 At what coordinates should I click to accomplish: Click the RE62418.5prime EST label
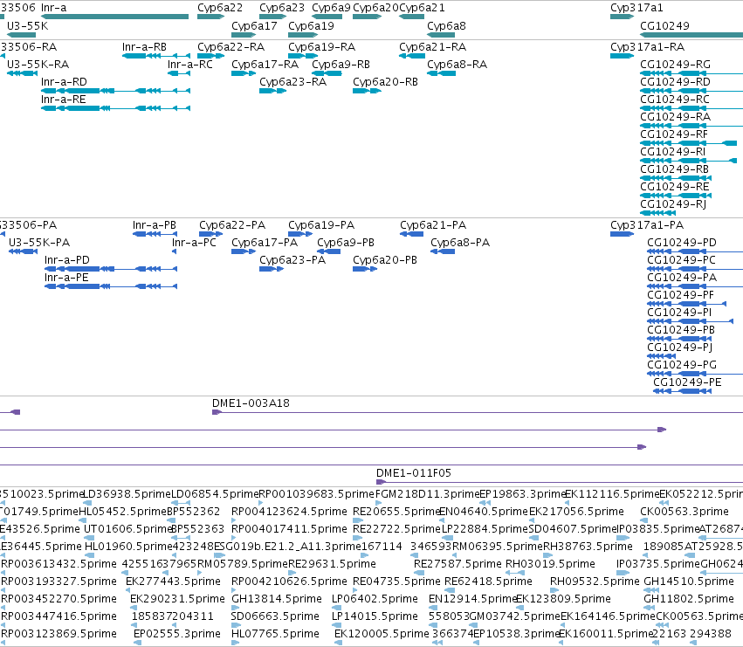coord(488,582)
